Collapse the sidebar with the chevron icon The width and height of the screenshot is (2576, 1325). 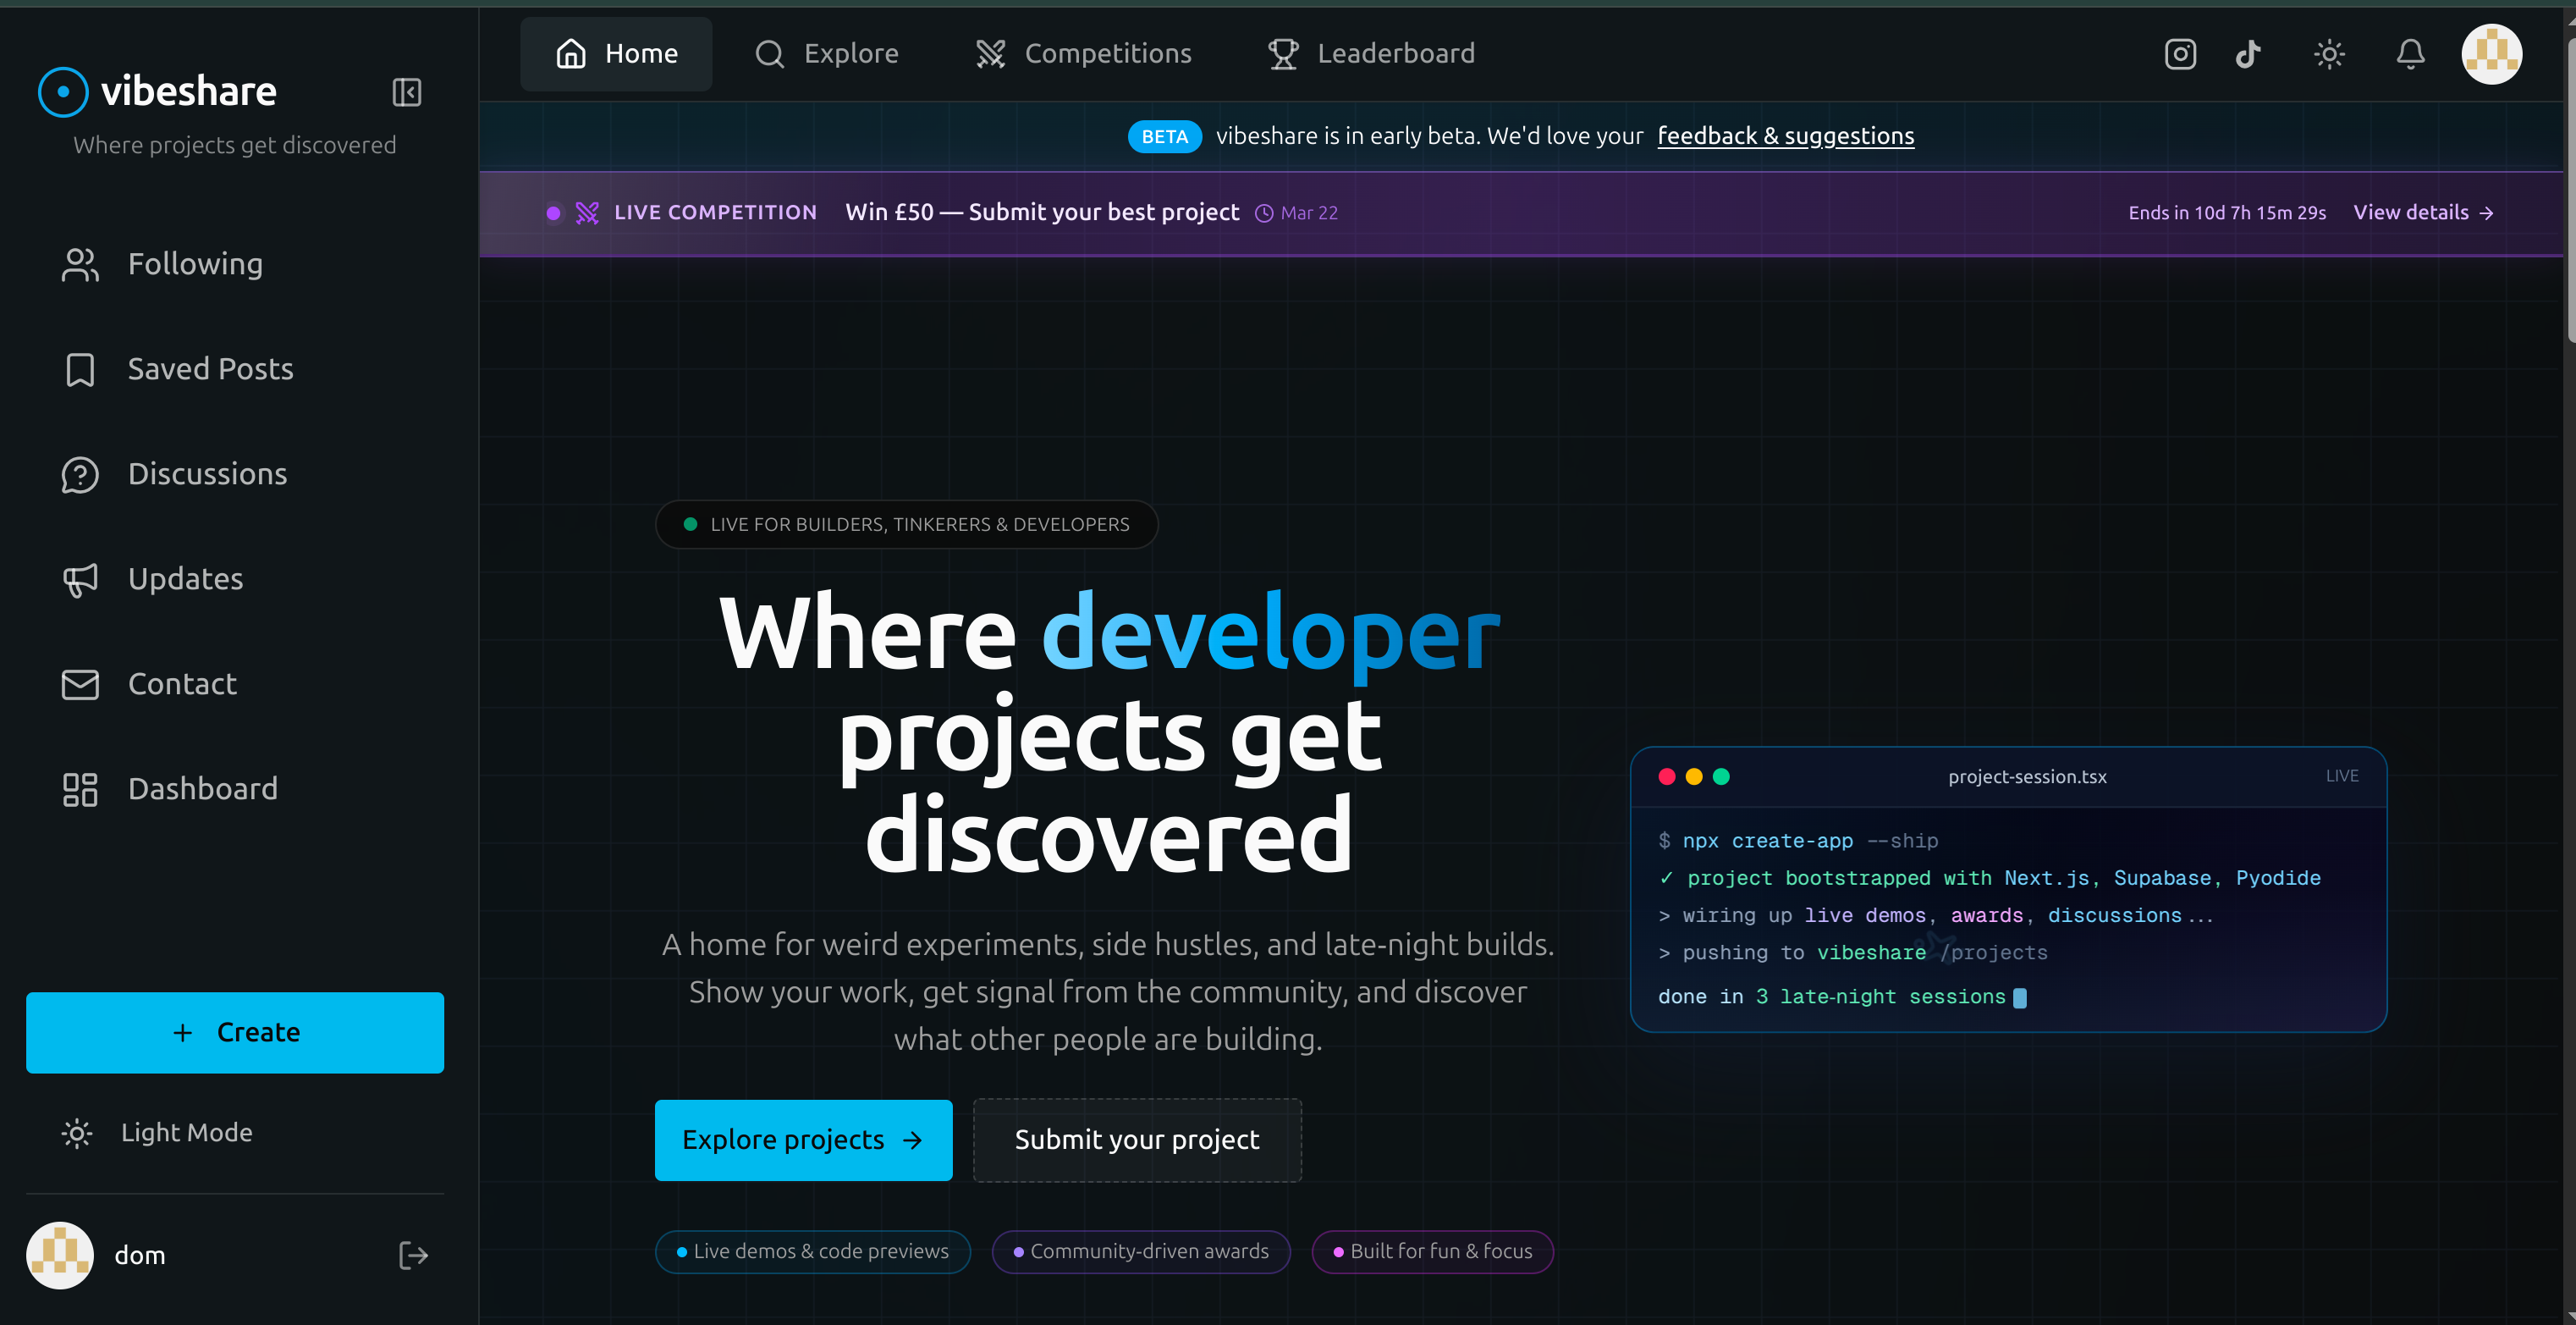pyautogui.click(x=406, y=91)
